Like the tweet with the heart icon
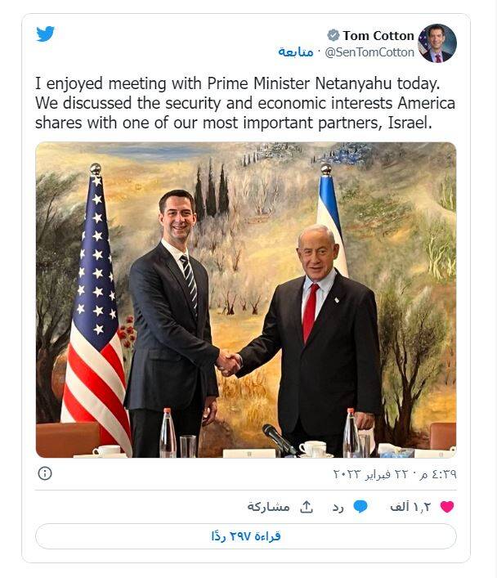Screen dimensions: 497x578 (446, 507)
